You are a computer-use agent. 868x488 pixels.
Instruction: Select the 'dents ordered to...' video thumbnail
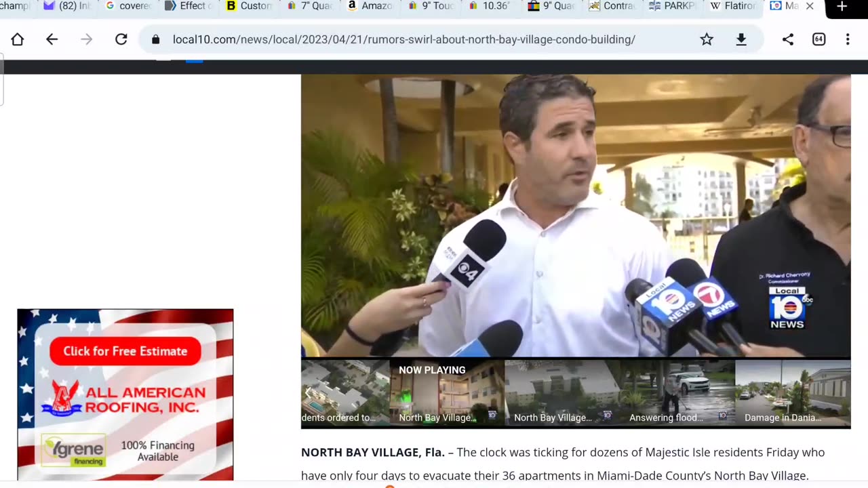(x=345, y=393)
